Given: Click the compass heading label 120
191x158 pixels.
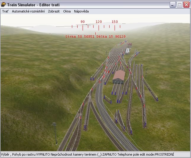Looking at the screenshot, I should point(99,22).
